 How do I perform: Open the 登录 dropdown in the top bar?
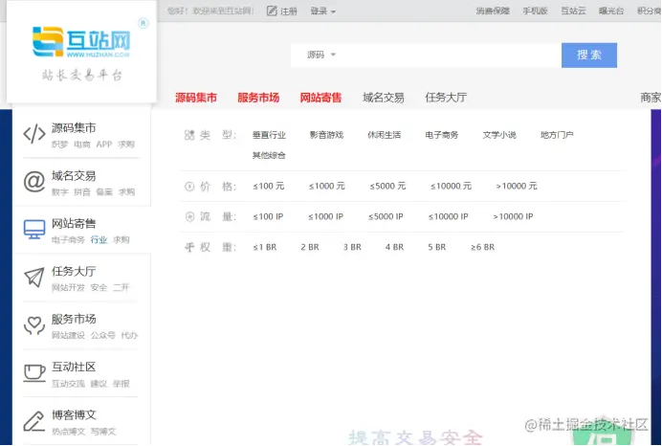[322, 11]
